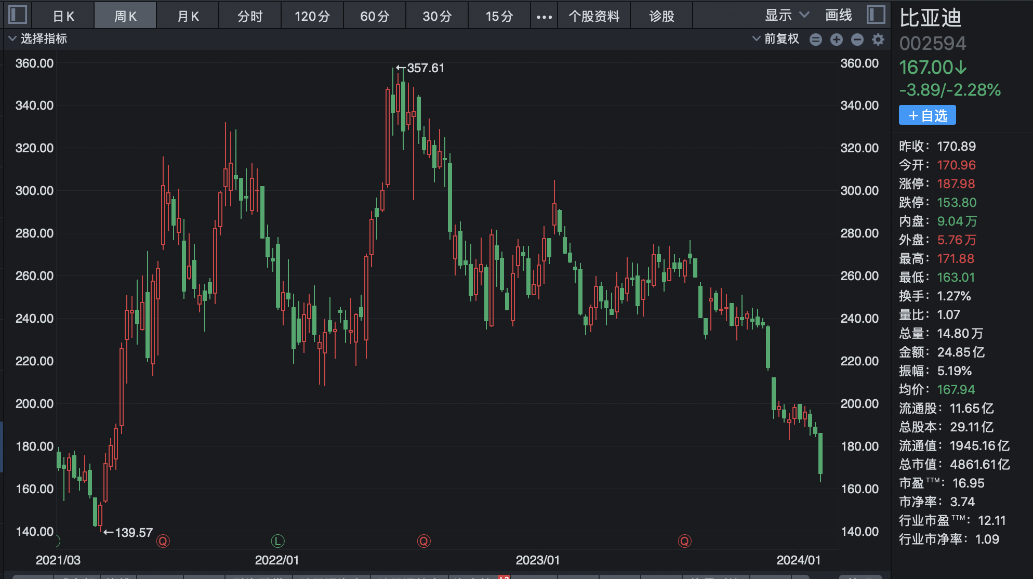Switch to the 日K tab
The width and height of the screenshot is (1033, 579).
(x=63, y=17)
